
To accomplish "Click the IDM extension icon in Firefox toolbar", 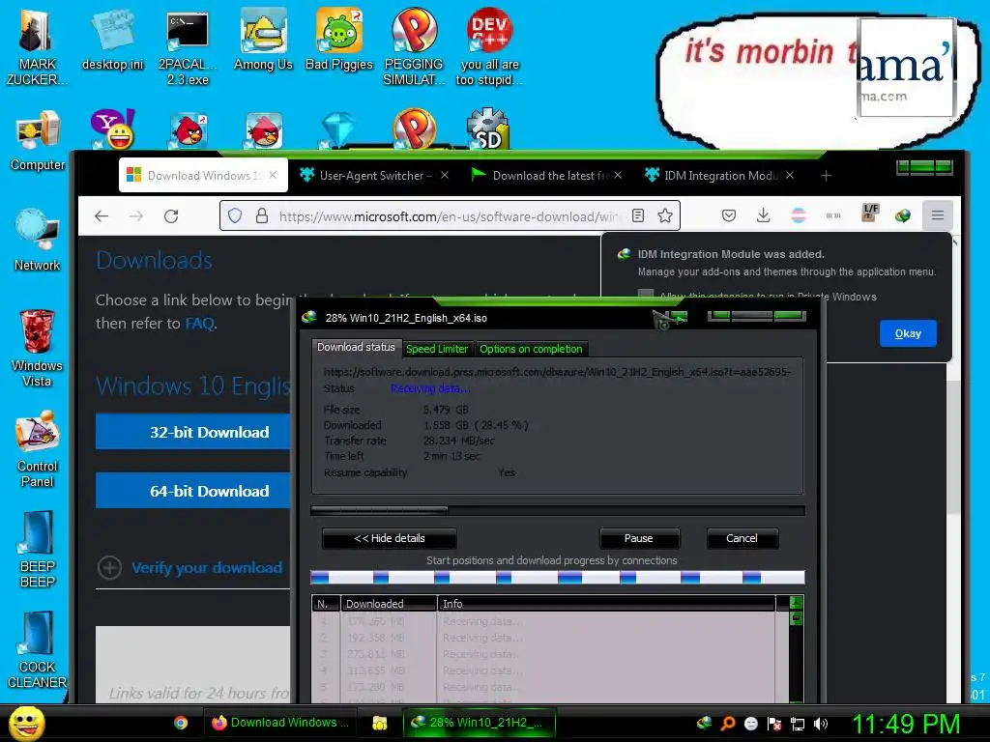I will coord(903,215).
